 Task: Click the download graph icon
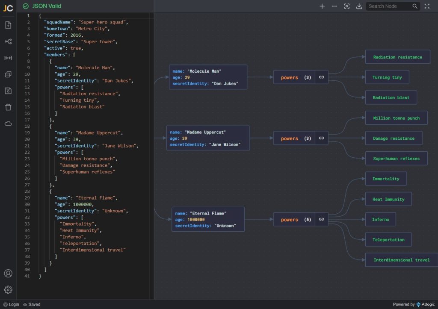click(x=359, y=6)
